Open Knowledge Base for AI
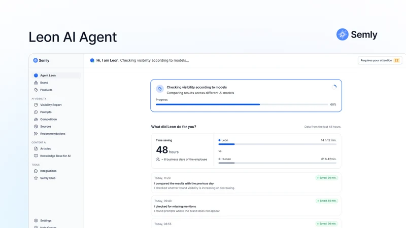The width and height of the screenshot is (406, 228). tap(56, 156)
